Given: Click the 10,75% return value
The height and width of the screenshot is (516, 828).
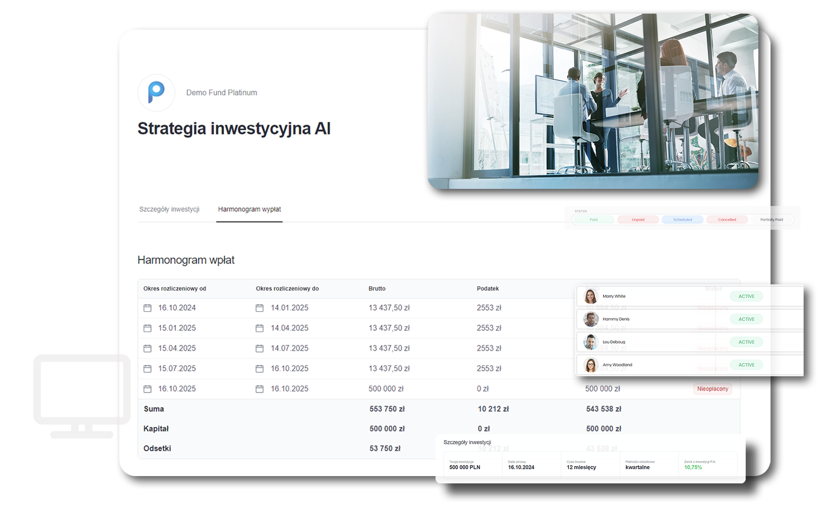Looking at the screenshot, I should click(x=693, y=467).
